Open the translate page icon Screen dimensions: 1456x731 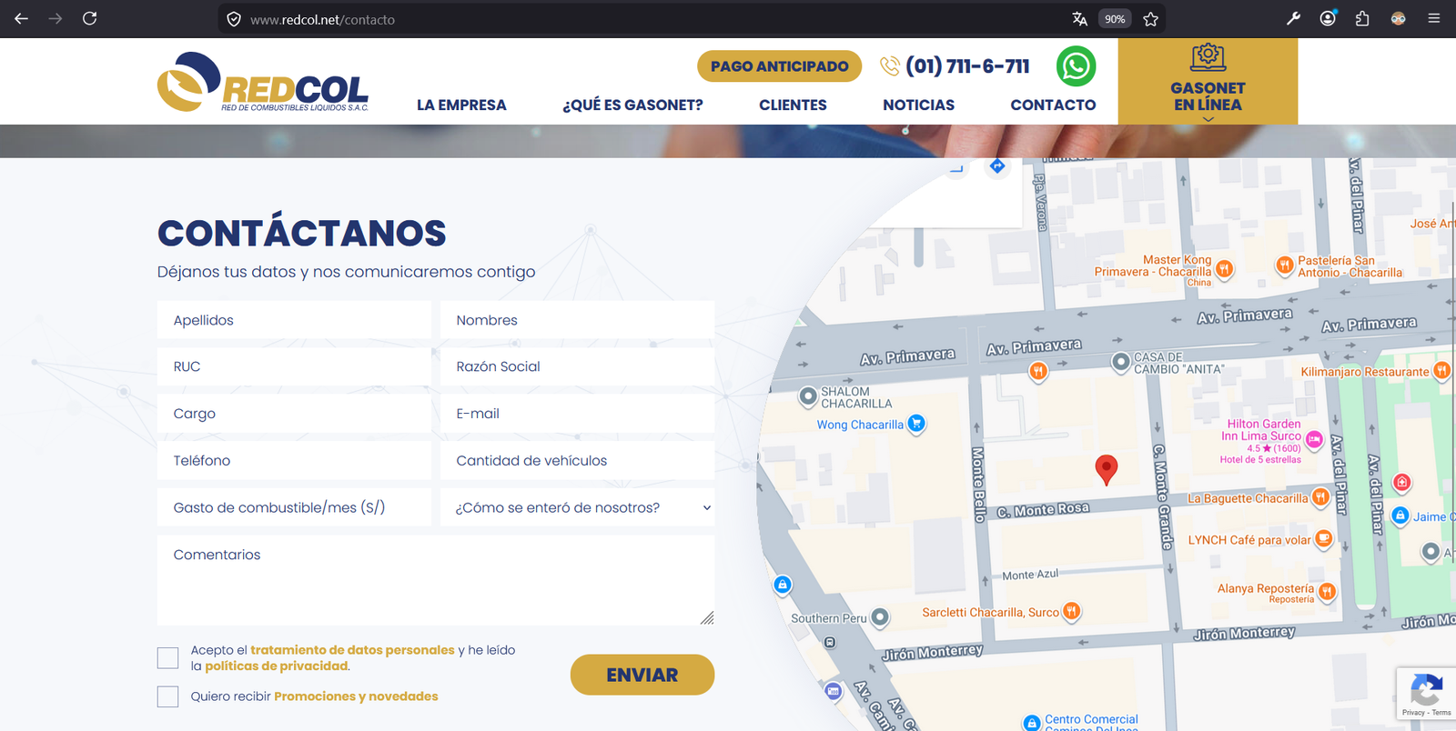pyautogui.click(x=1079, y=19)
